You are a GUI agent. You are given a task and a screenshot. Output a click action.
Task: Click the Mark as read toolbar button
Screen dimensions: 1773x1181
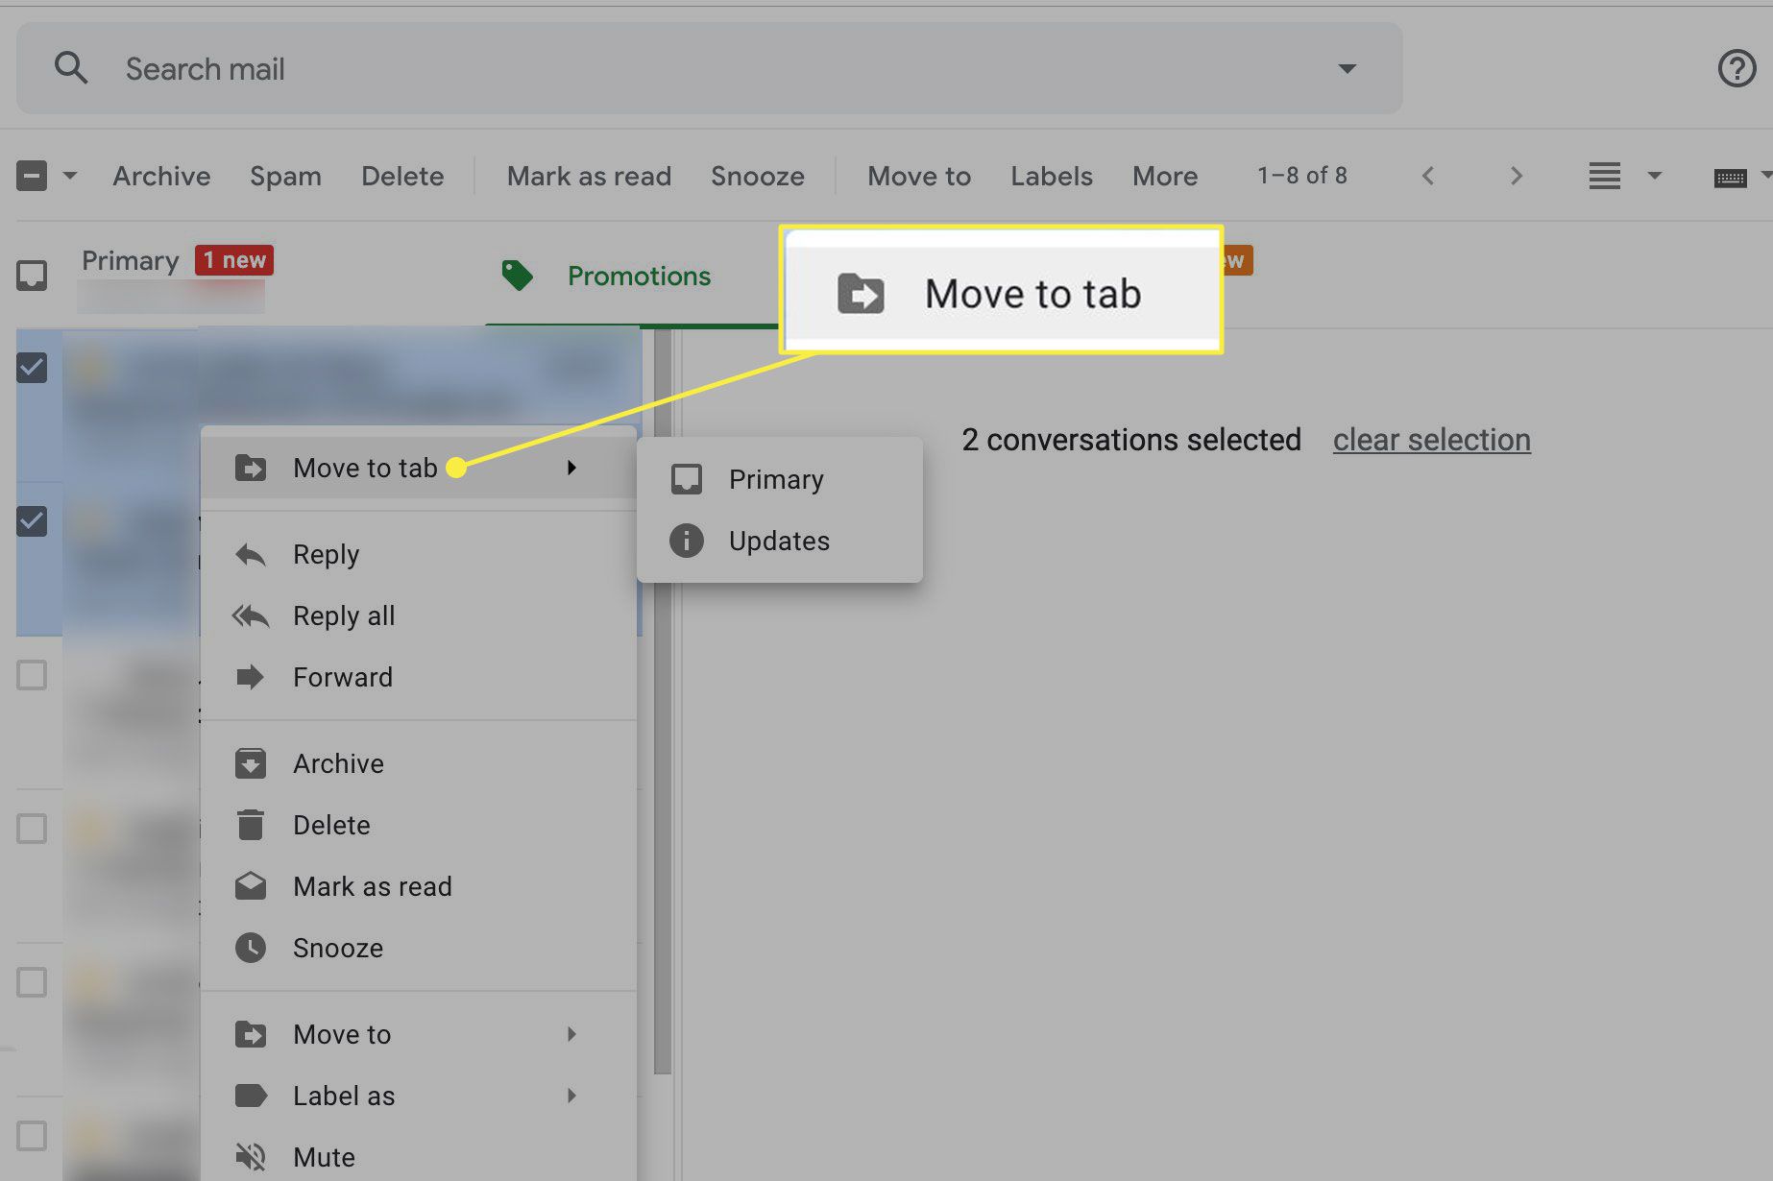coord(589,176)
